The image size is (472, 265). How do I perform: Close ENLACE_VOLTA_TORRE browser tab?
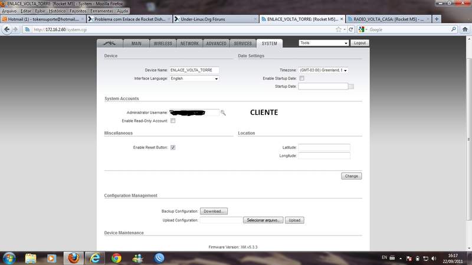342,19
